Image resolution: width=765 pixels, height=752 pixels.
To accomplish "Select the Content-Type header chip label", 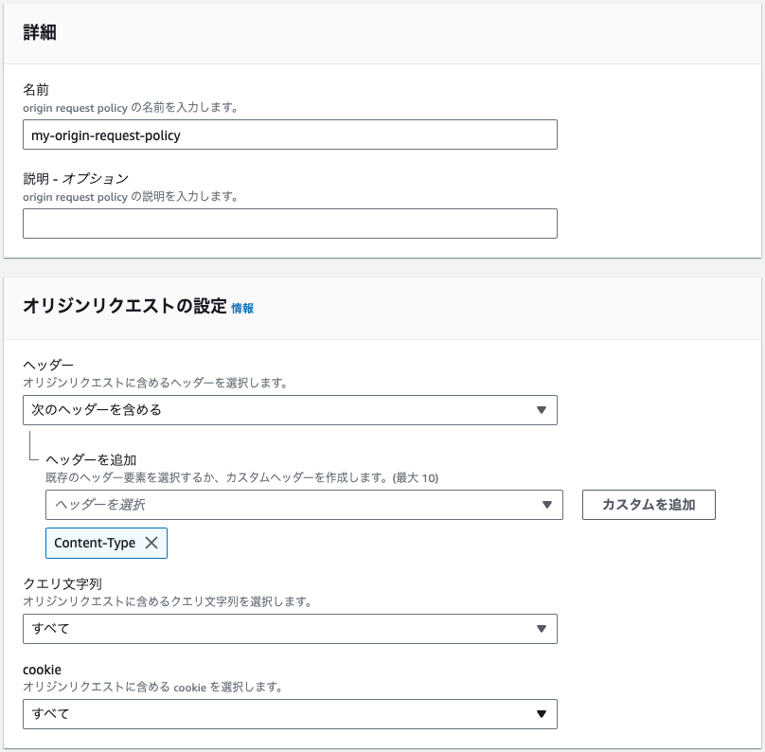I will 95,543.
